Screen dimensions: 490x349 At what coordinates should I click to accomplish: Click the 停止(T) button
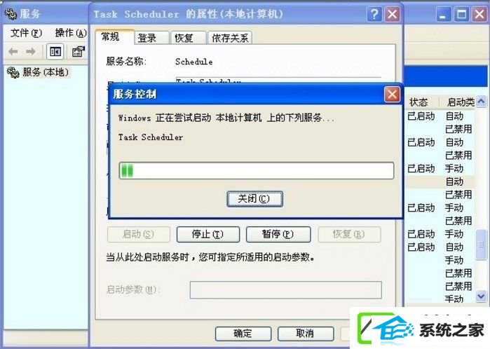pyautogui.click(x=208, y=234)
